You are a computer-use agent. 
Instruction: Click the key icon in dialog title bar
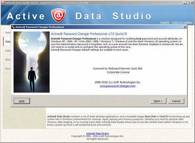13,27
